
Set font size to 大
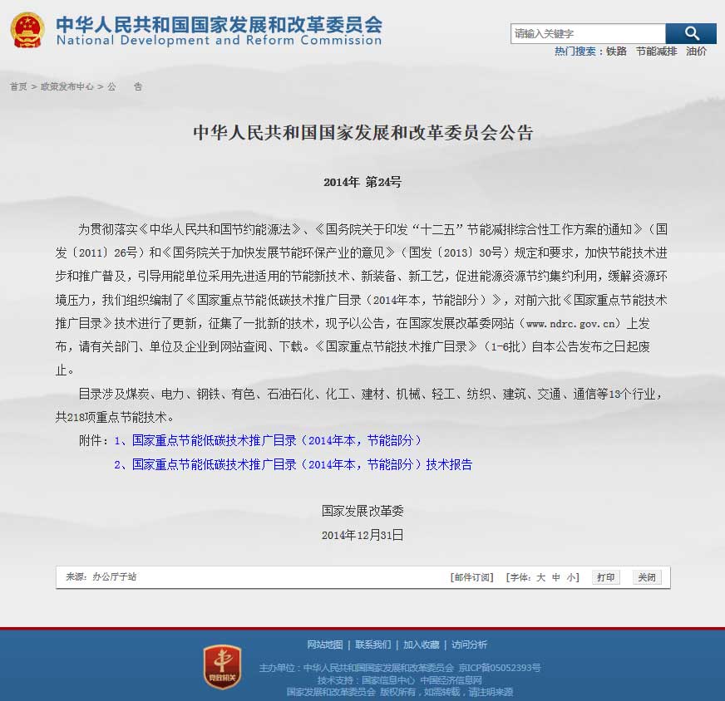(x=540, y=577)
